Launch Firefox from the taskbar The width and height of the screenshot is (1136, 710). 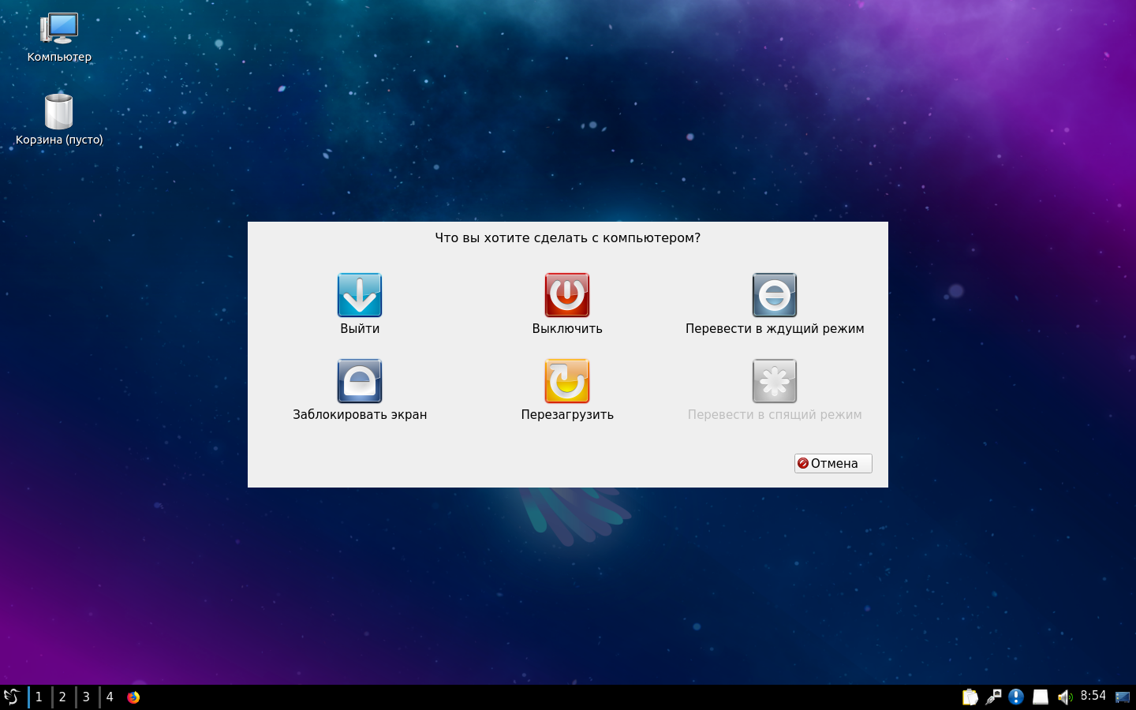pos(133,697)
